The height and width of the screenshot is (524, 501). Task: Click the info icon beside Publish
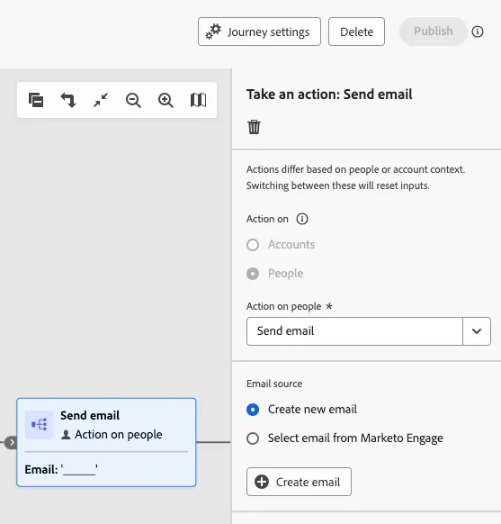point(478,32)
